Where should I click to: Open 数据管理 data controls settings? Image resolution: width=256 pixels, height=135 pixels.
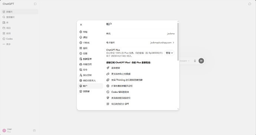[90, 59]
